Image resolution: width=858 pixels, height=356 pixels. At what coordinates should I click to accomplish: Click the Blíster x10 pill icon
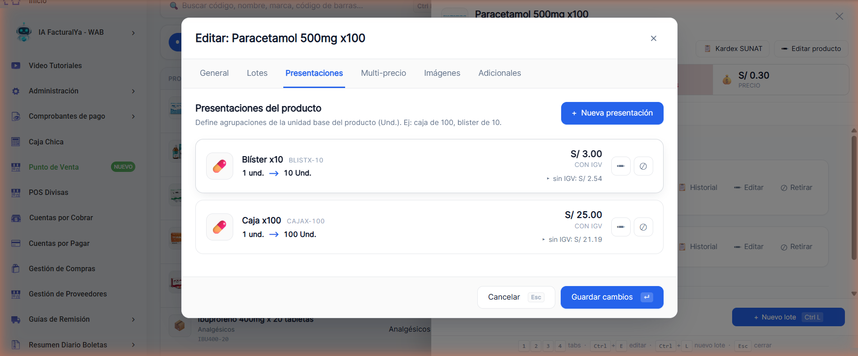coord(220,166)
